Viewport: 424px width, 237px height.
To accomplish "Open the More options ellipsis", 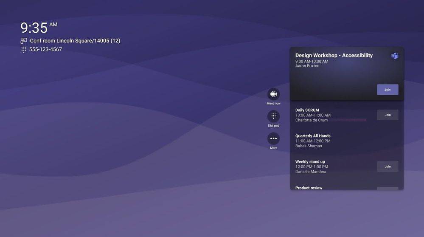I will (273, 138).
